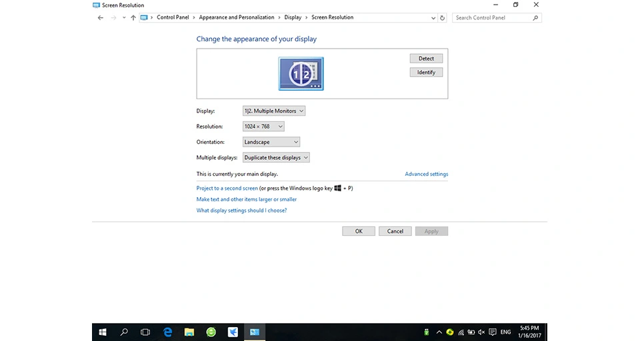The height and width of the screenshot is (341, 640).
Task: Click the Search Control Panel field
Action: point(497,17)
